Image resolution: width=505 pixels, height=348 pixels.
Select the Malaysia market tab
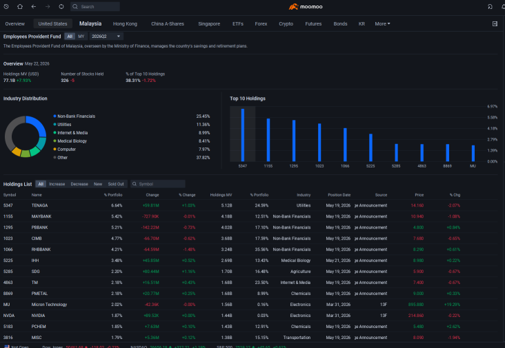click(x=90, y=23)
